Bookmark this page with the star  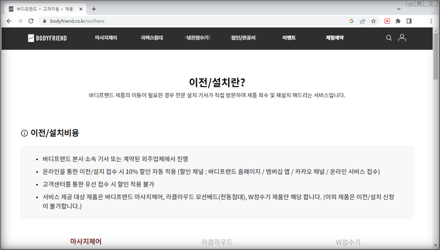coord(373,21)
